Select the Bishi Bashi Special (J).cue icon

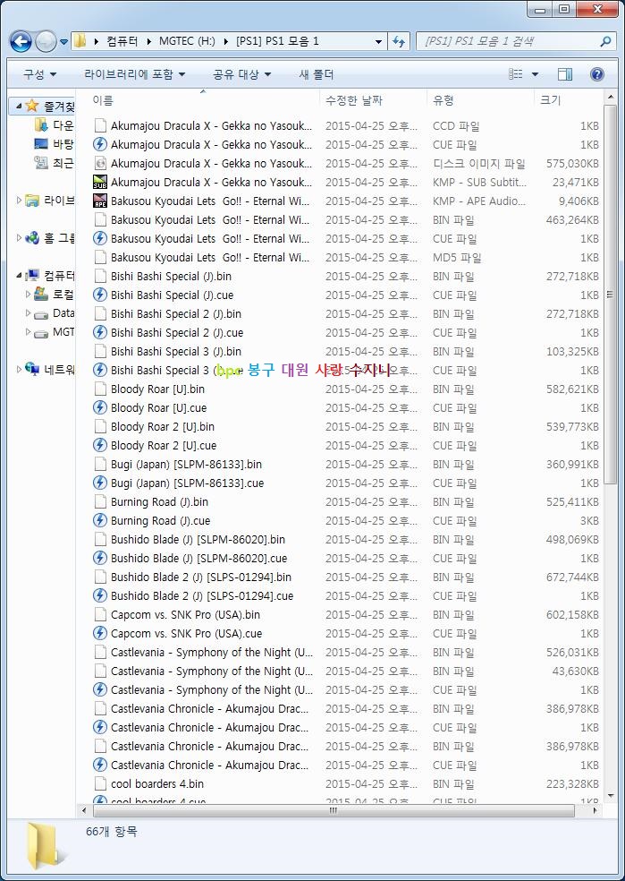[100, 295]
